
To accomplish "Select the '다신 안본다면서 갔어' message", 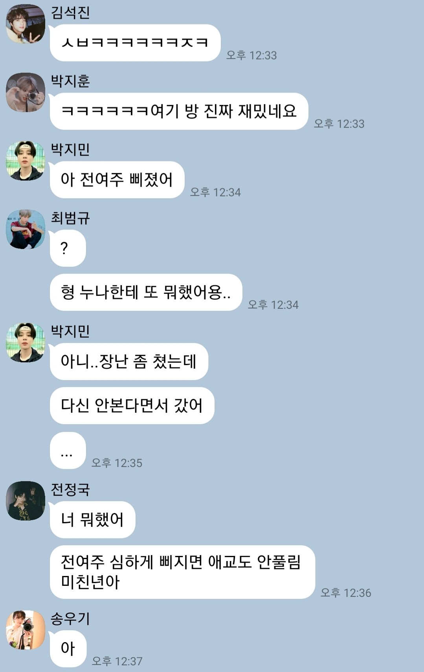I will tap(132, 405).
